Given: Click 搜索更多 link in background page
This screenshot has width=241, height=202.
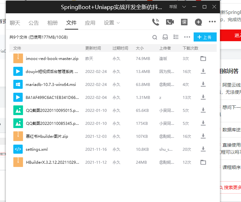Looking at the screenshot, I should click(x=230, y=187).
